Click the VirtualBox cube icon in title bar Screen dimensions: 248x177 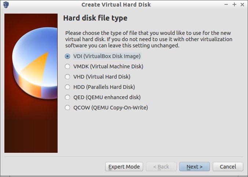(6, 5)
